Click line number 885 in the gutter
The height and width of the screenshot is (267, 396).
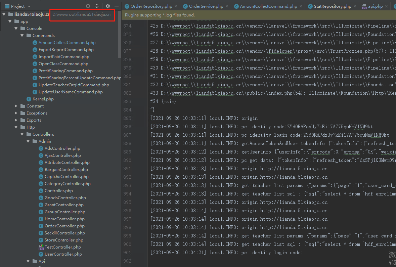(127, 118)
